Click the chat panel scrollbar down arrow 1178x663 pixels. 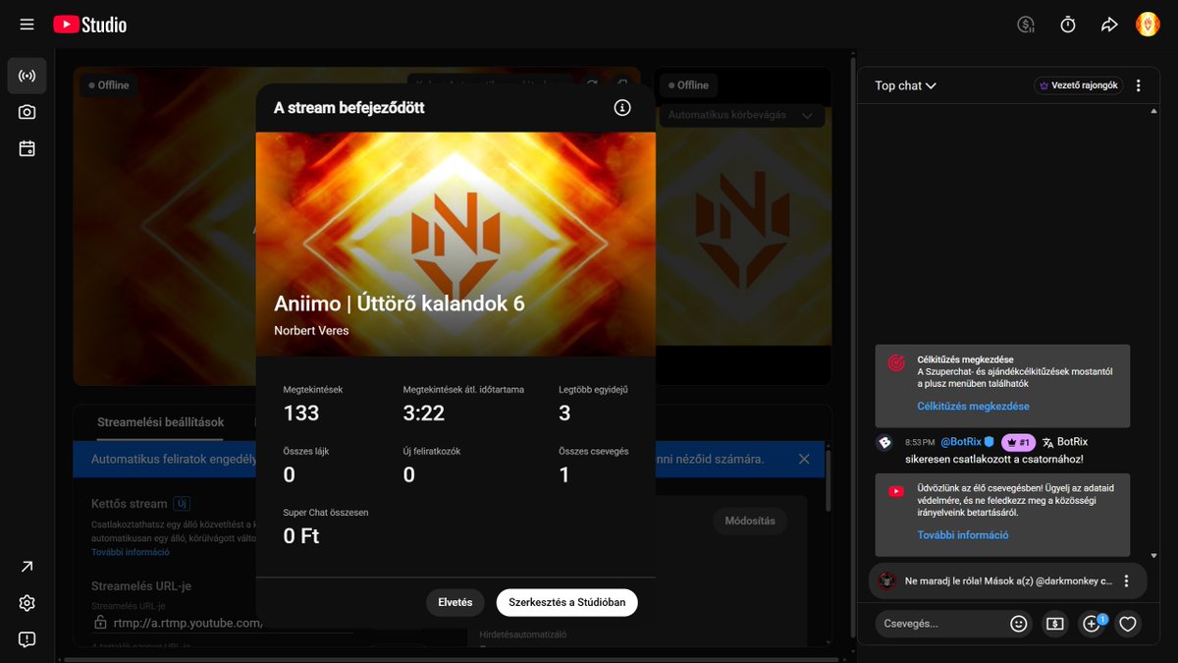coord(1153,556)
